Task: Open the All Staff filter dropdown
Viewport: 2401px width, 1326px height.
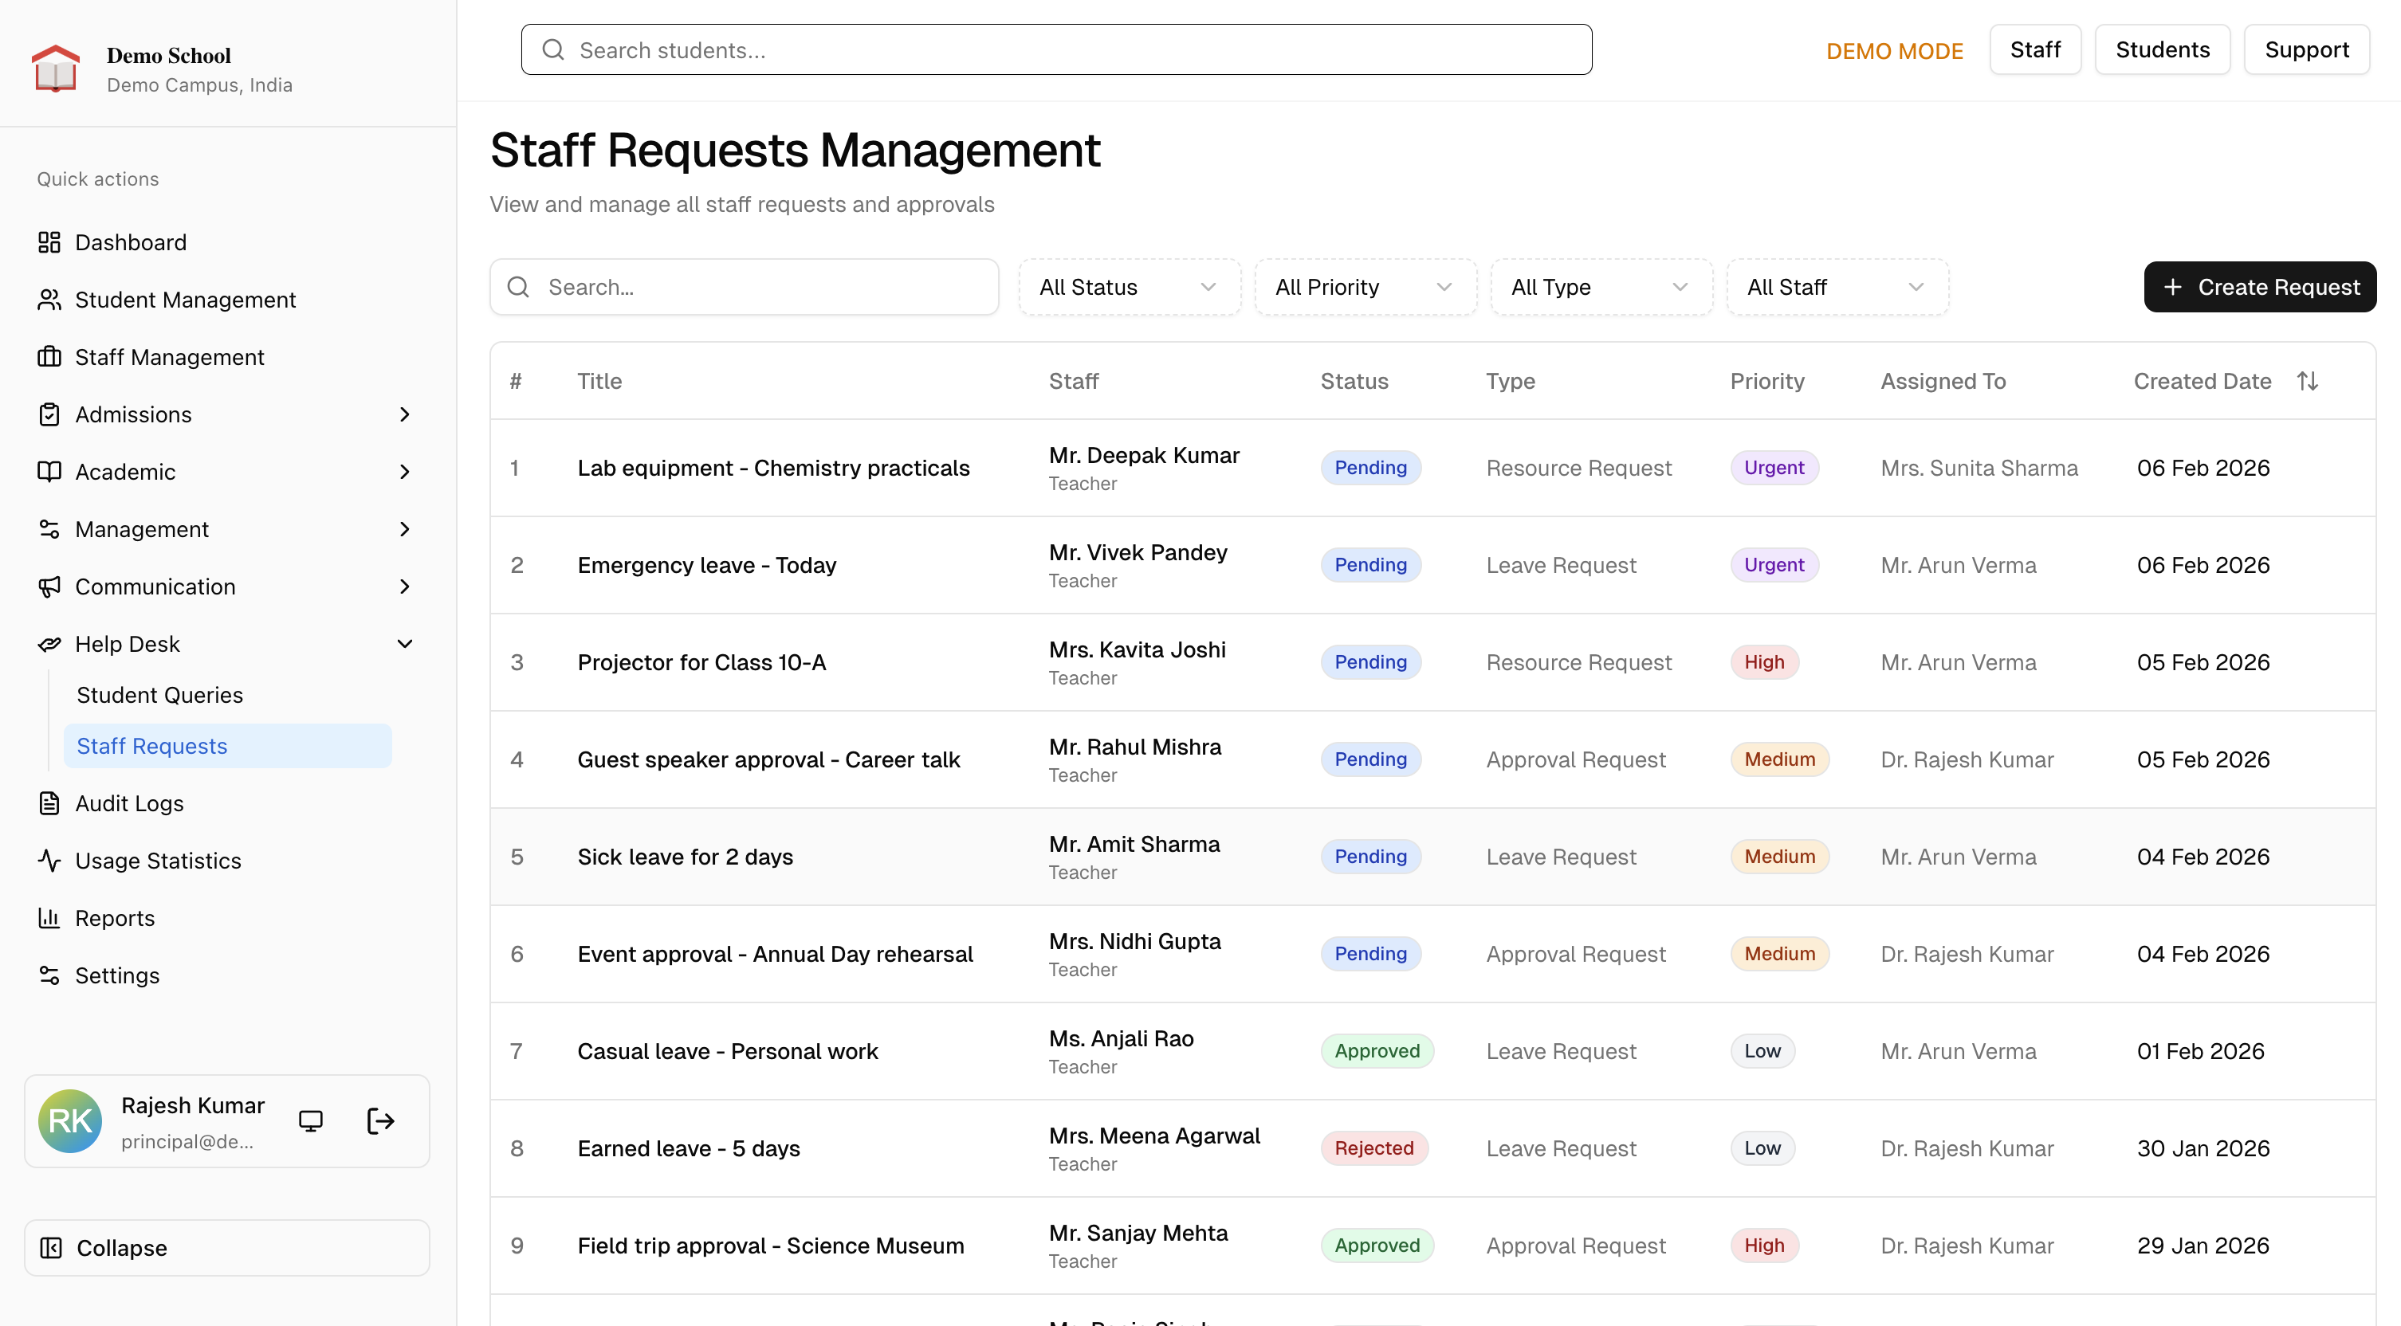Action: pos(1836,287)
